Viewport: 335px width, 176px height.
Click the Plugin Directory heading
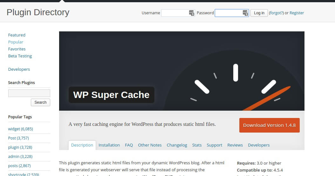(38, 12)
